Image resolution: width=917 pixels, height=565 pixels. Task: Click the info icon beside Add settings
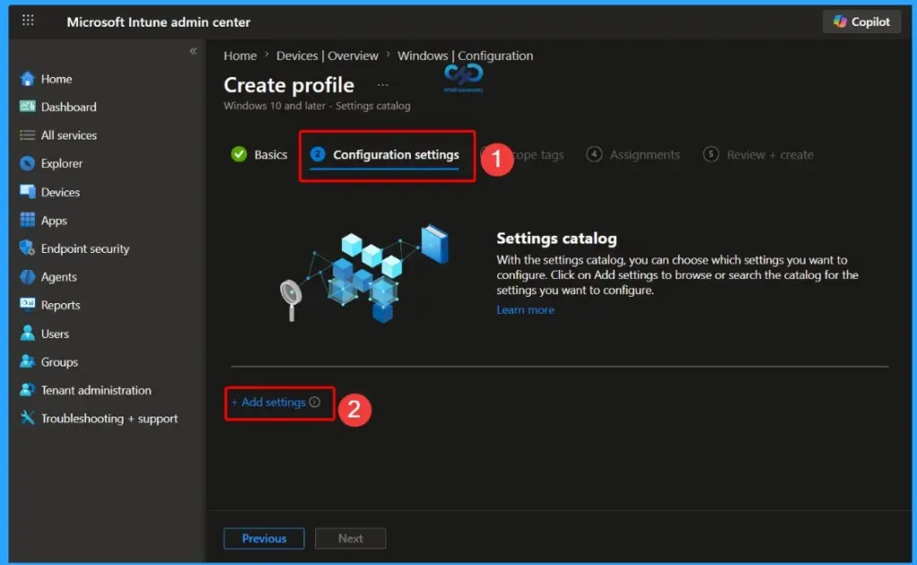[314, 402]
